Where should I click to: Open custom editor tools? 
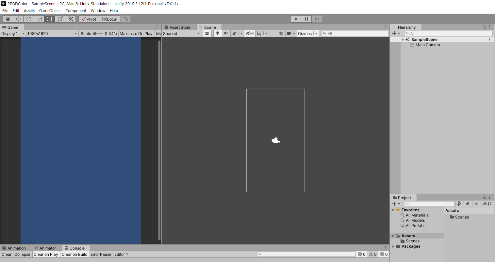(71, 19)
